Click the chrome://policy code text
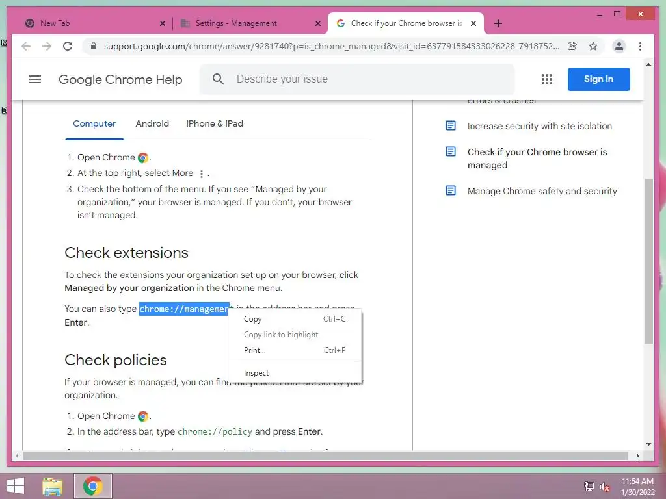This screenshot has height=499, width=666. (x=215, y=431)
